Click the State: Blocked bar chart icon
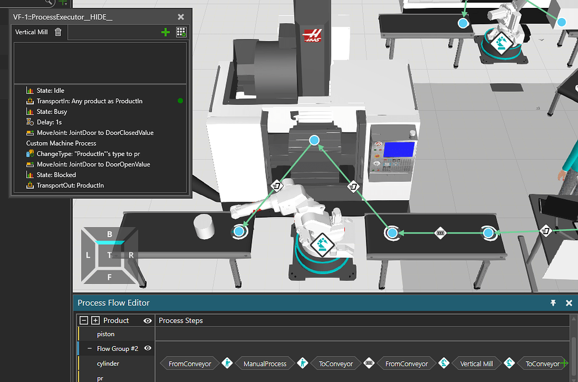Screen dimensions: 578x382 [30, 175]
